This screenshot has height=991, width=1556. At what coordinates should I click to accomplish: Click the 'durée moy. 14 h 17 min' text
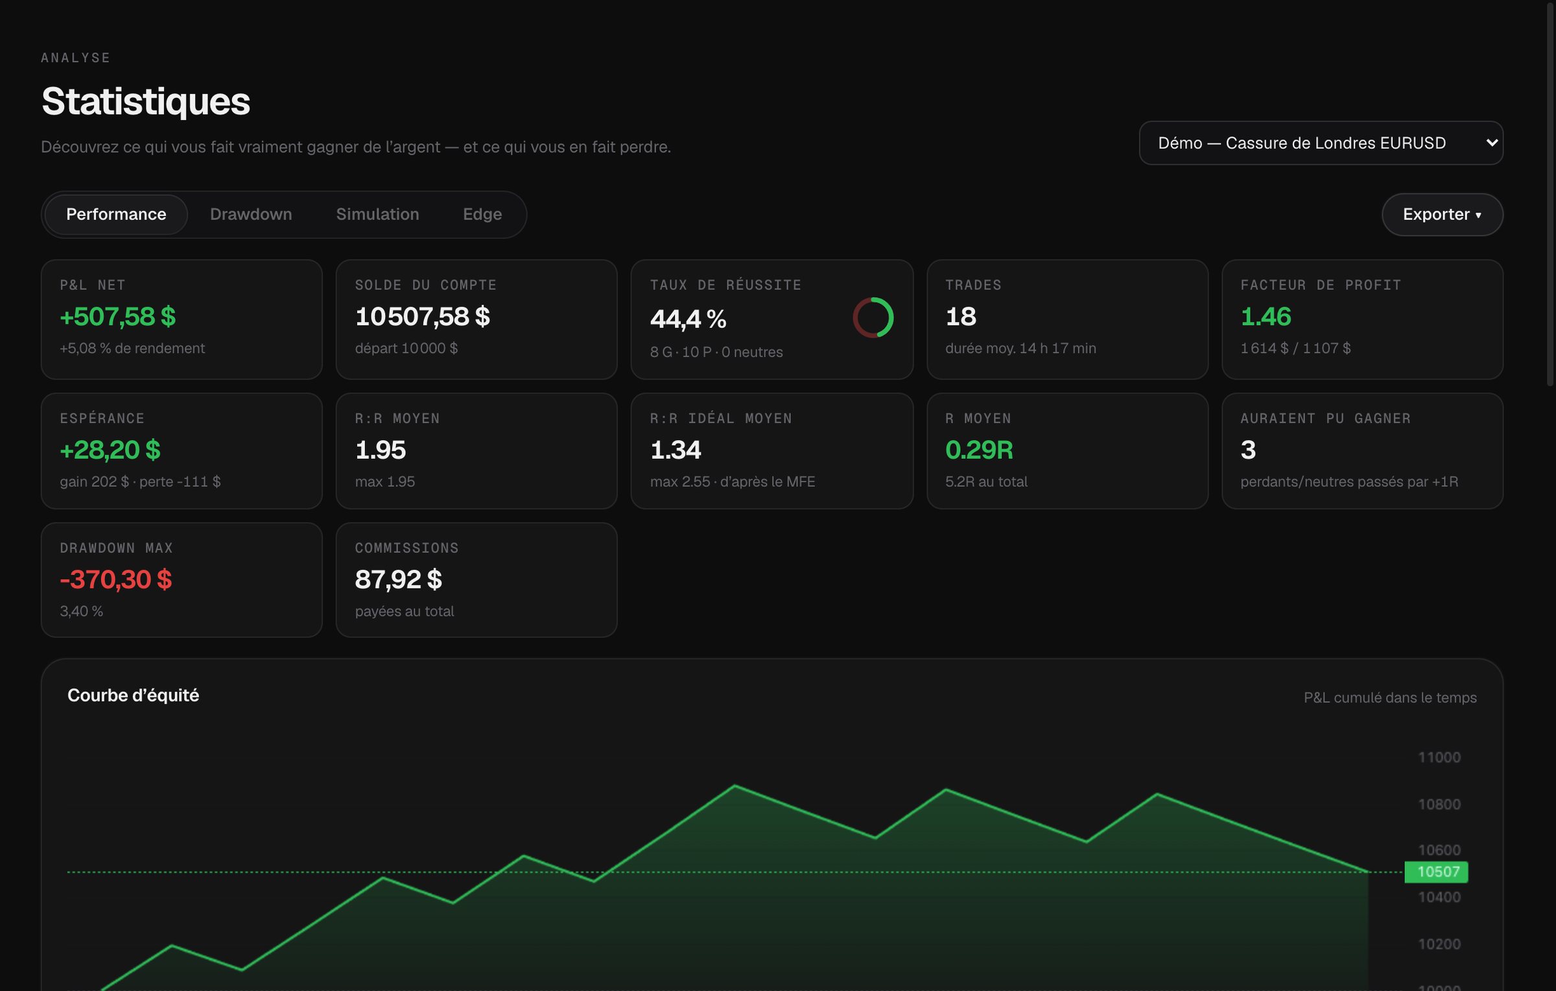point(1020,348)
